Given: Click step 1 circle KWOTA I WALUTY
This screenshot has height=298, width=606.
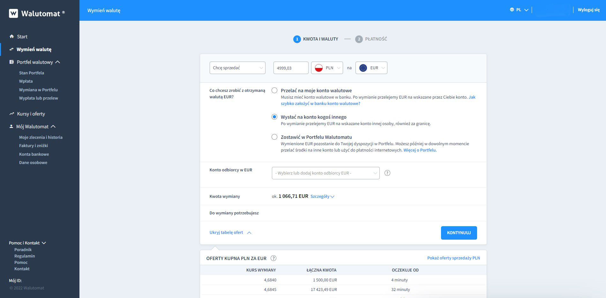Looking at the screenshot, I should point(297,39).
